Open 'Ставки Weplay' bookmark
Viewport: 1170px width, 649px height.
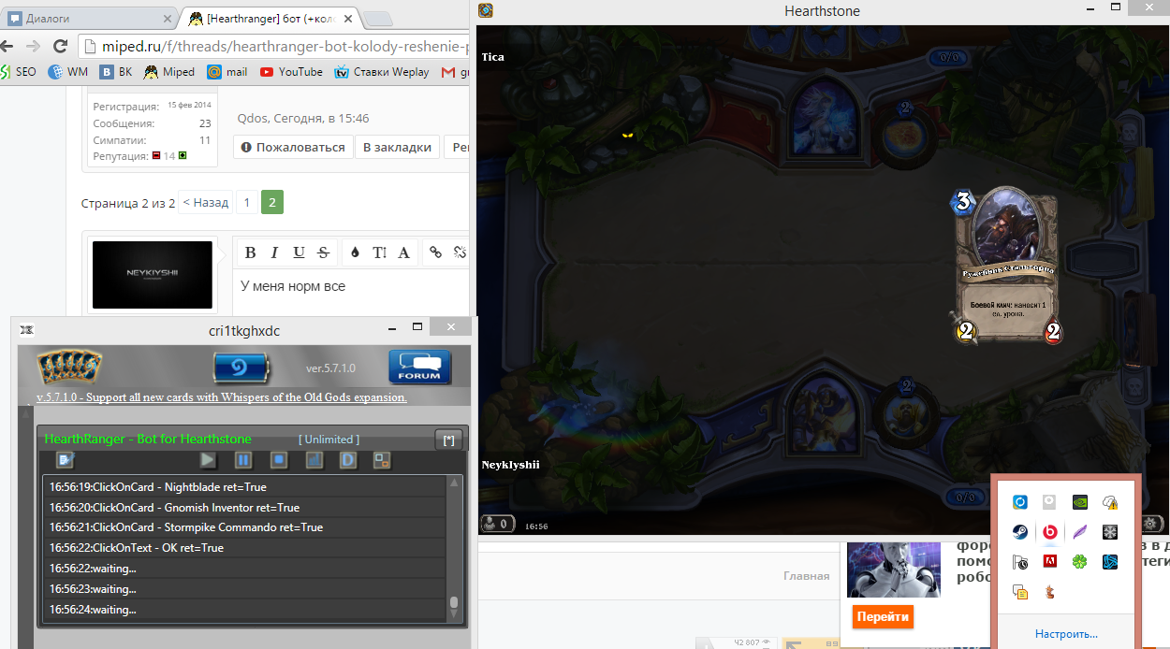click(382, 71)
